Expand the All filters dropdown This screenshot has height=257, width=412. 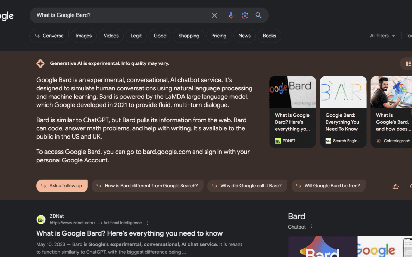click(382, 36)
